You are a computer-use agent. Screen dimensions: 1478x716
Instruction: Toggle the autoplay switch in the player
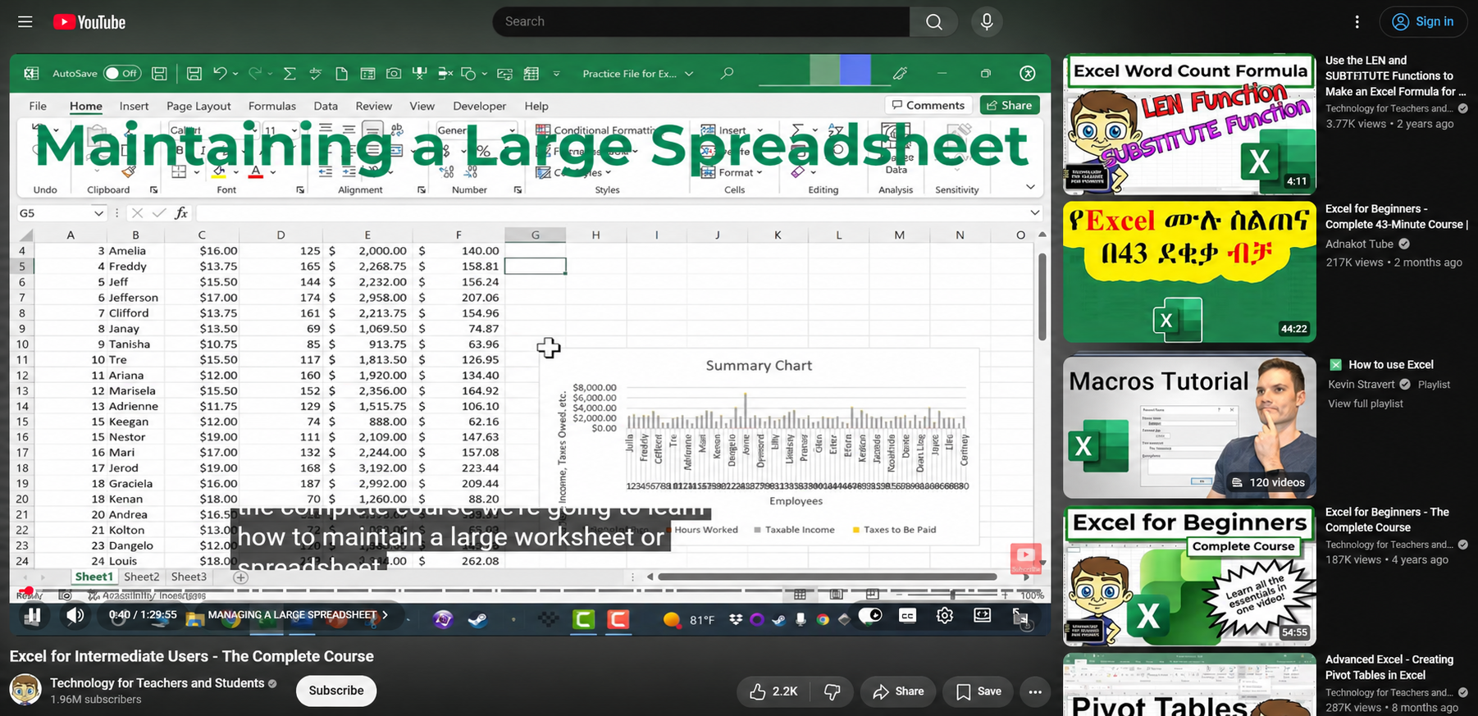coord(870,615)
